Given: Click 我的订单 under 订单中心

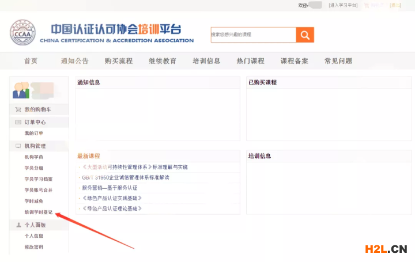Looking at the screenshot, I should click(33, 134).
